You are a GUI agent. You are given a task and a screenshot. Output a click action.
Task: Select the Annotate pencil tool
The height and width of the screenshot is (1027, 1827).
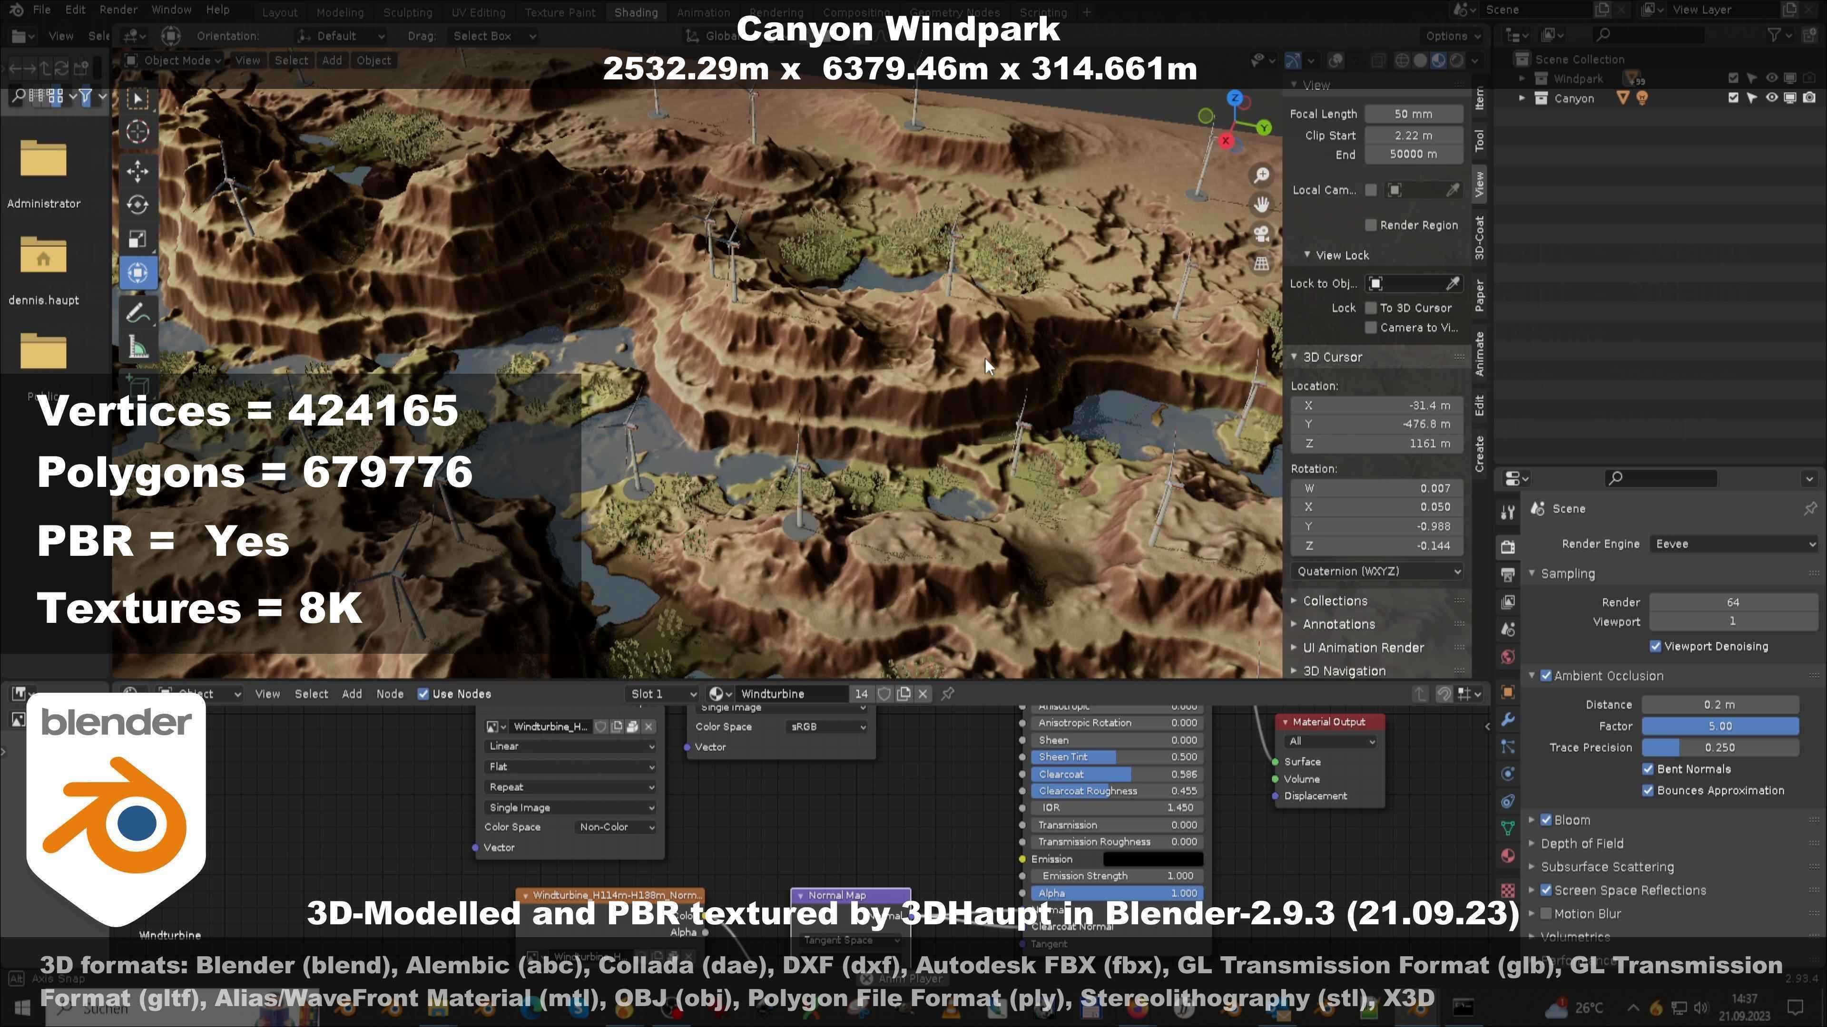click(x=138, y=312)
